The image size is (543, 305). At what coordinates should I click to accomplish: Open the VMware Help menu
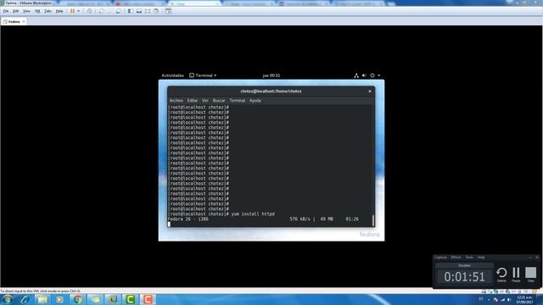click(x=59, y=11)
